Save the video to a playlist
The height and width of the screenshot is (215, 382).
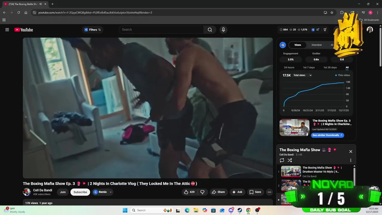pyautogui.click(x=255, y=192)
